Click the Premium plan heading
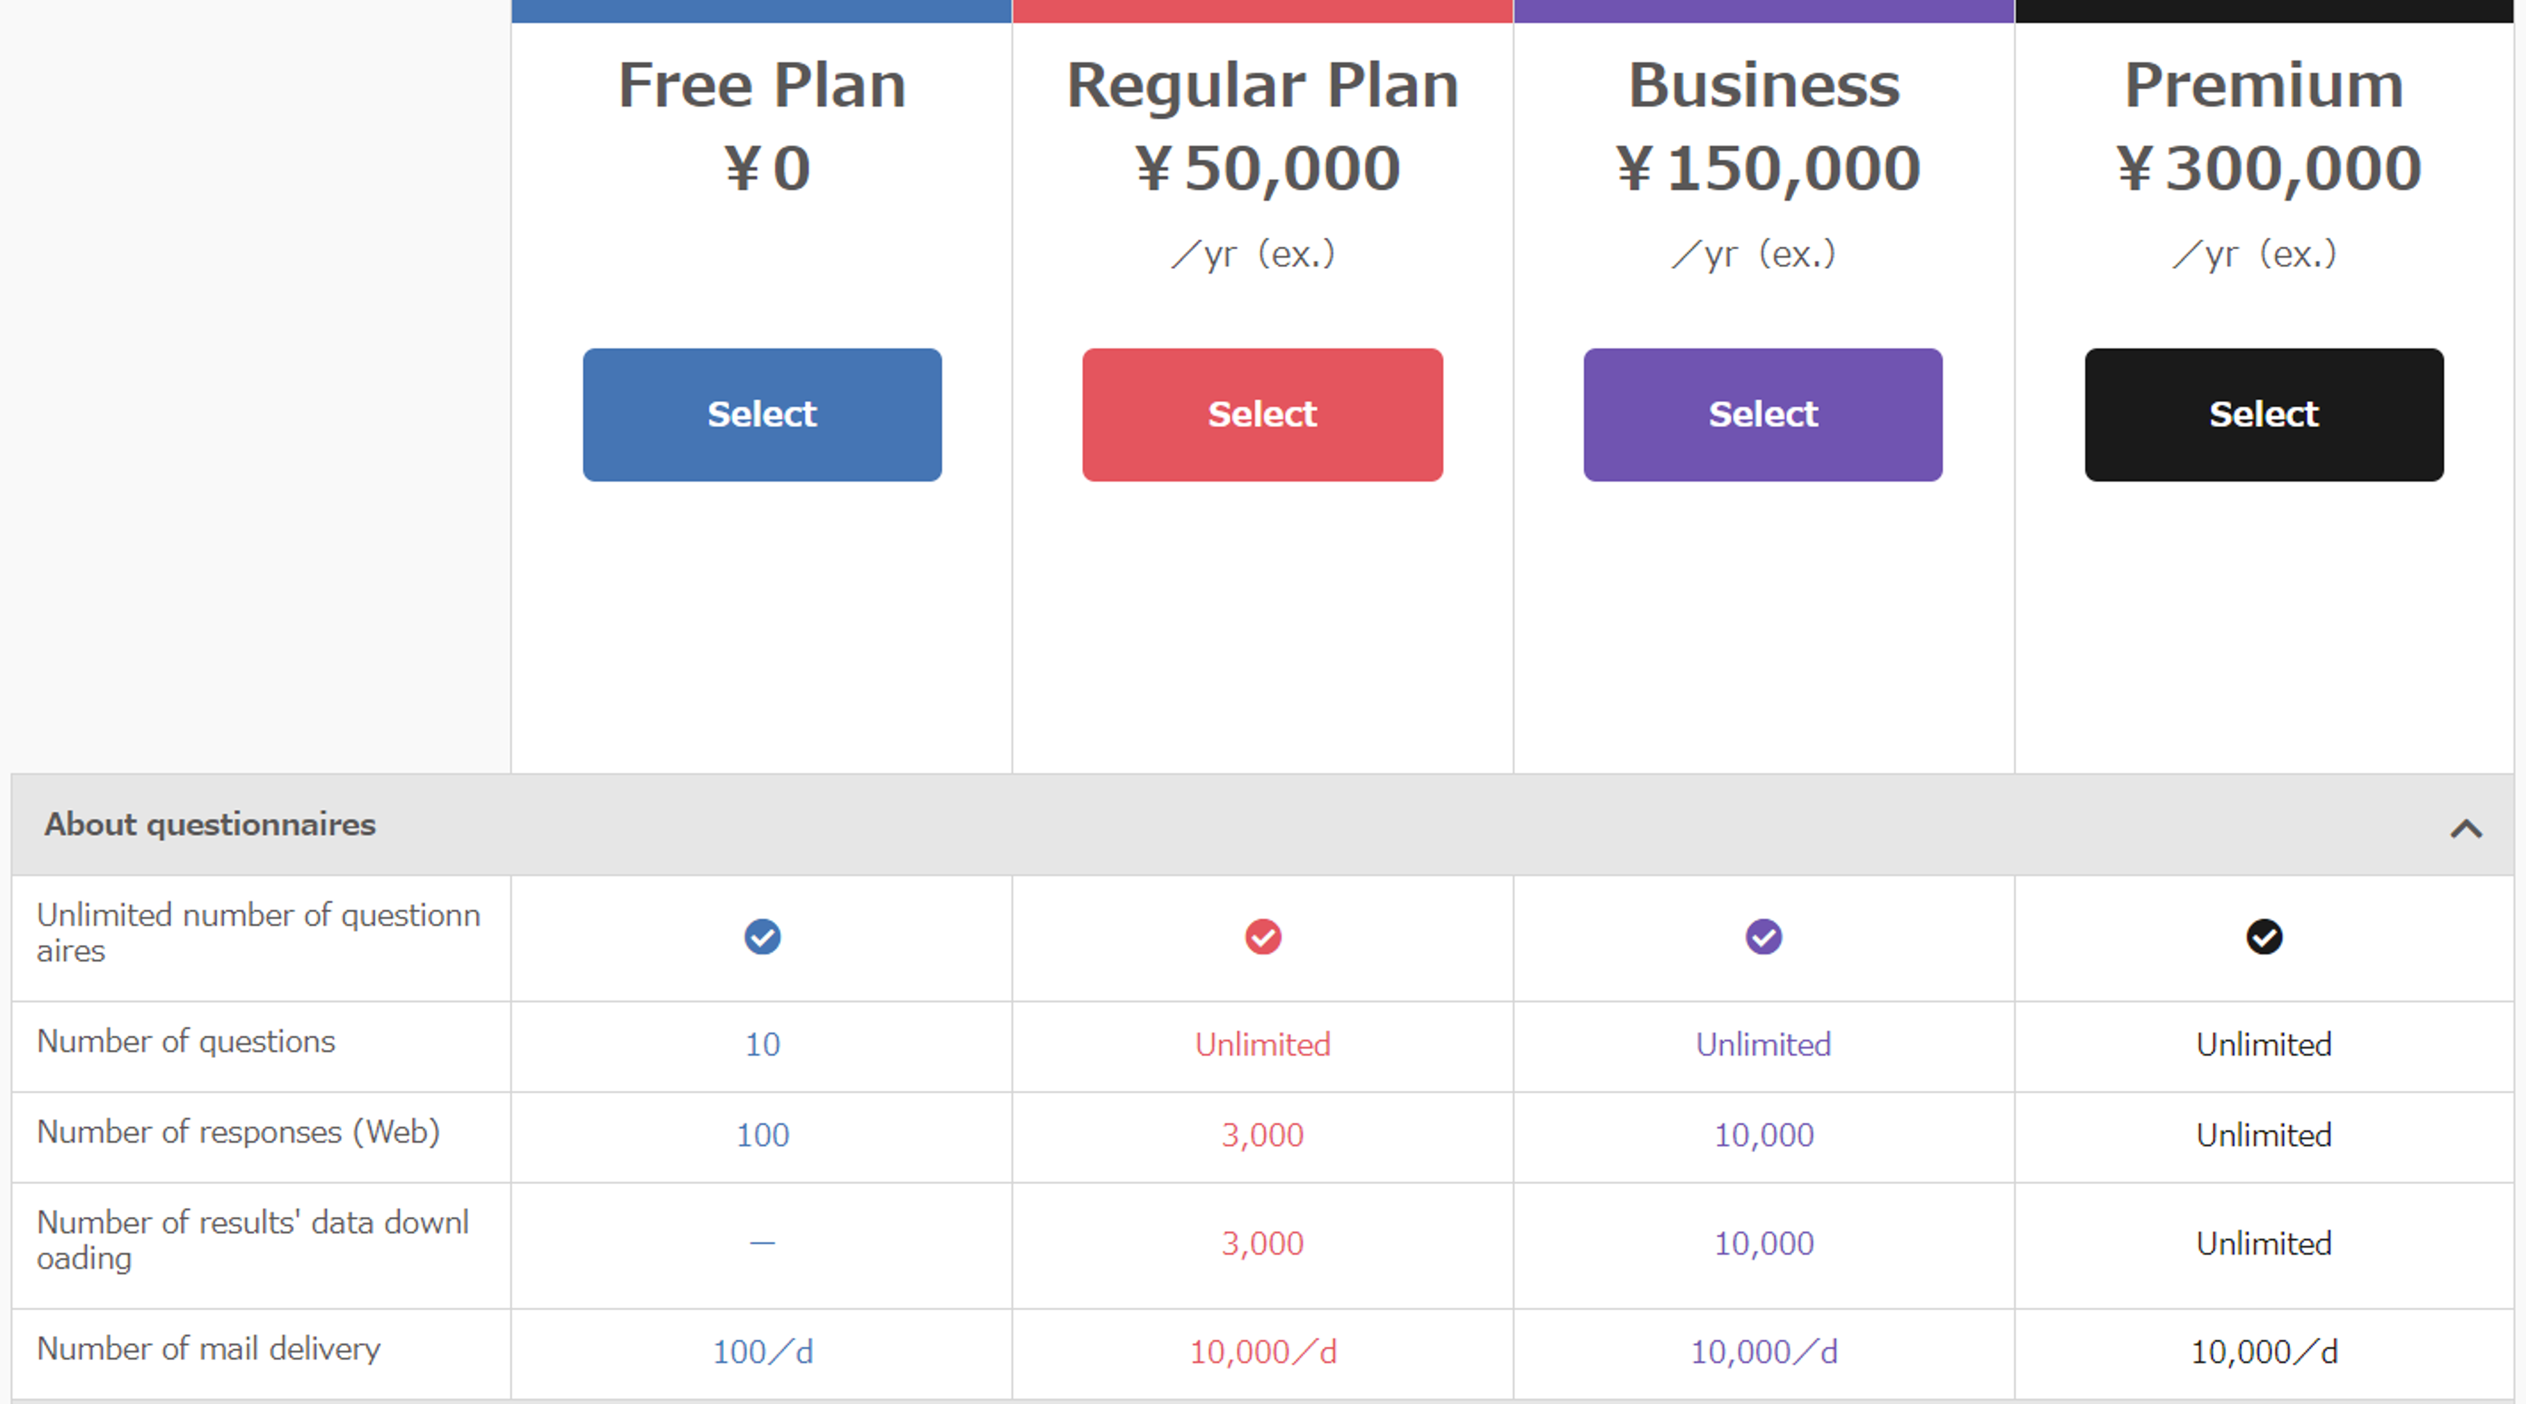This screenshot has width=2526, height=1404. click(2264, 85)
